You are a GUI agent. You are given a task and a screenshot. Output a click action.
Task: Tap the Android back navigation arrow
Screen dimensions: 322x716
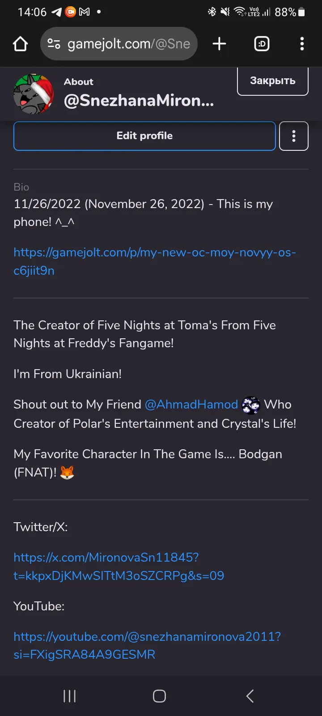tap(250, 696)
